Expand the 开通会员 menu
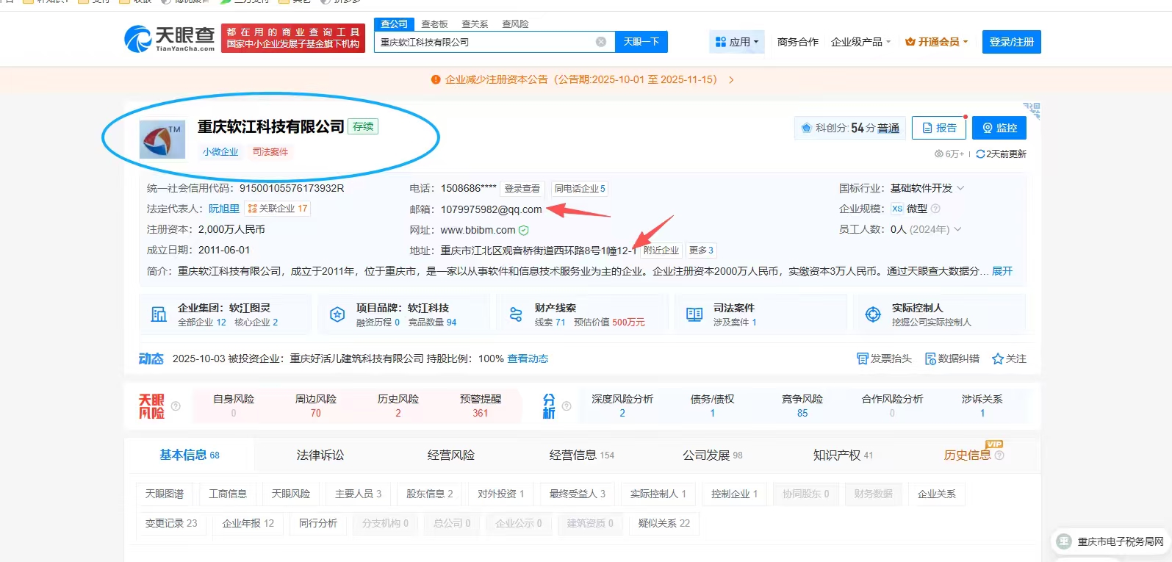The height and width of the screenshot is (562, 1172). [x=937, y=42]
